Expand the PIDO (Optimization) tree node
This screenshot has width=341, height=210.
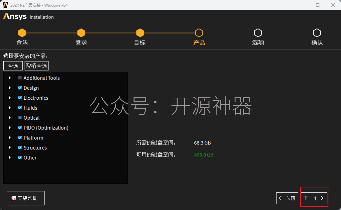[x=10, y=128]
